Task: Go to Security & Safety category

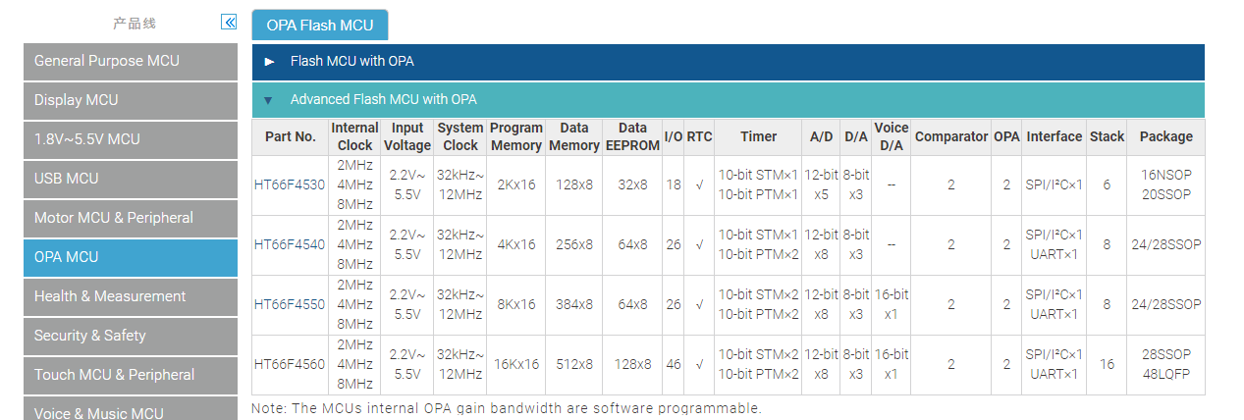Action: point(131,336)
